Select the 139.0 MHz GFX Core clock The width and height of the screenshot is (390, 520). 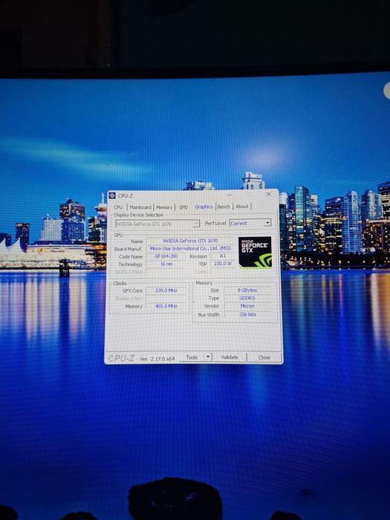point(166,290)
